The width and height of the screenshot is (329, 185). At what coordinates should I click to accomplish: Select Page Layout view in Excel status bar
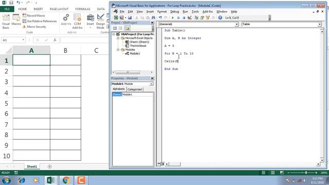tap(272, 173)
